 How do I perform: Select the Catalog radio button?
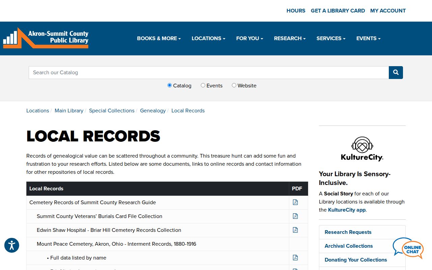(169, 85)
